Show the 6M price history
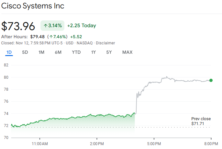The height and width of the screenshot is (149, 222). tap(58, 52)
